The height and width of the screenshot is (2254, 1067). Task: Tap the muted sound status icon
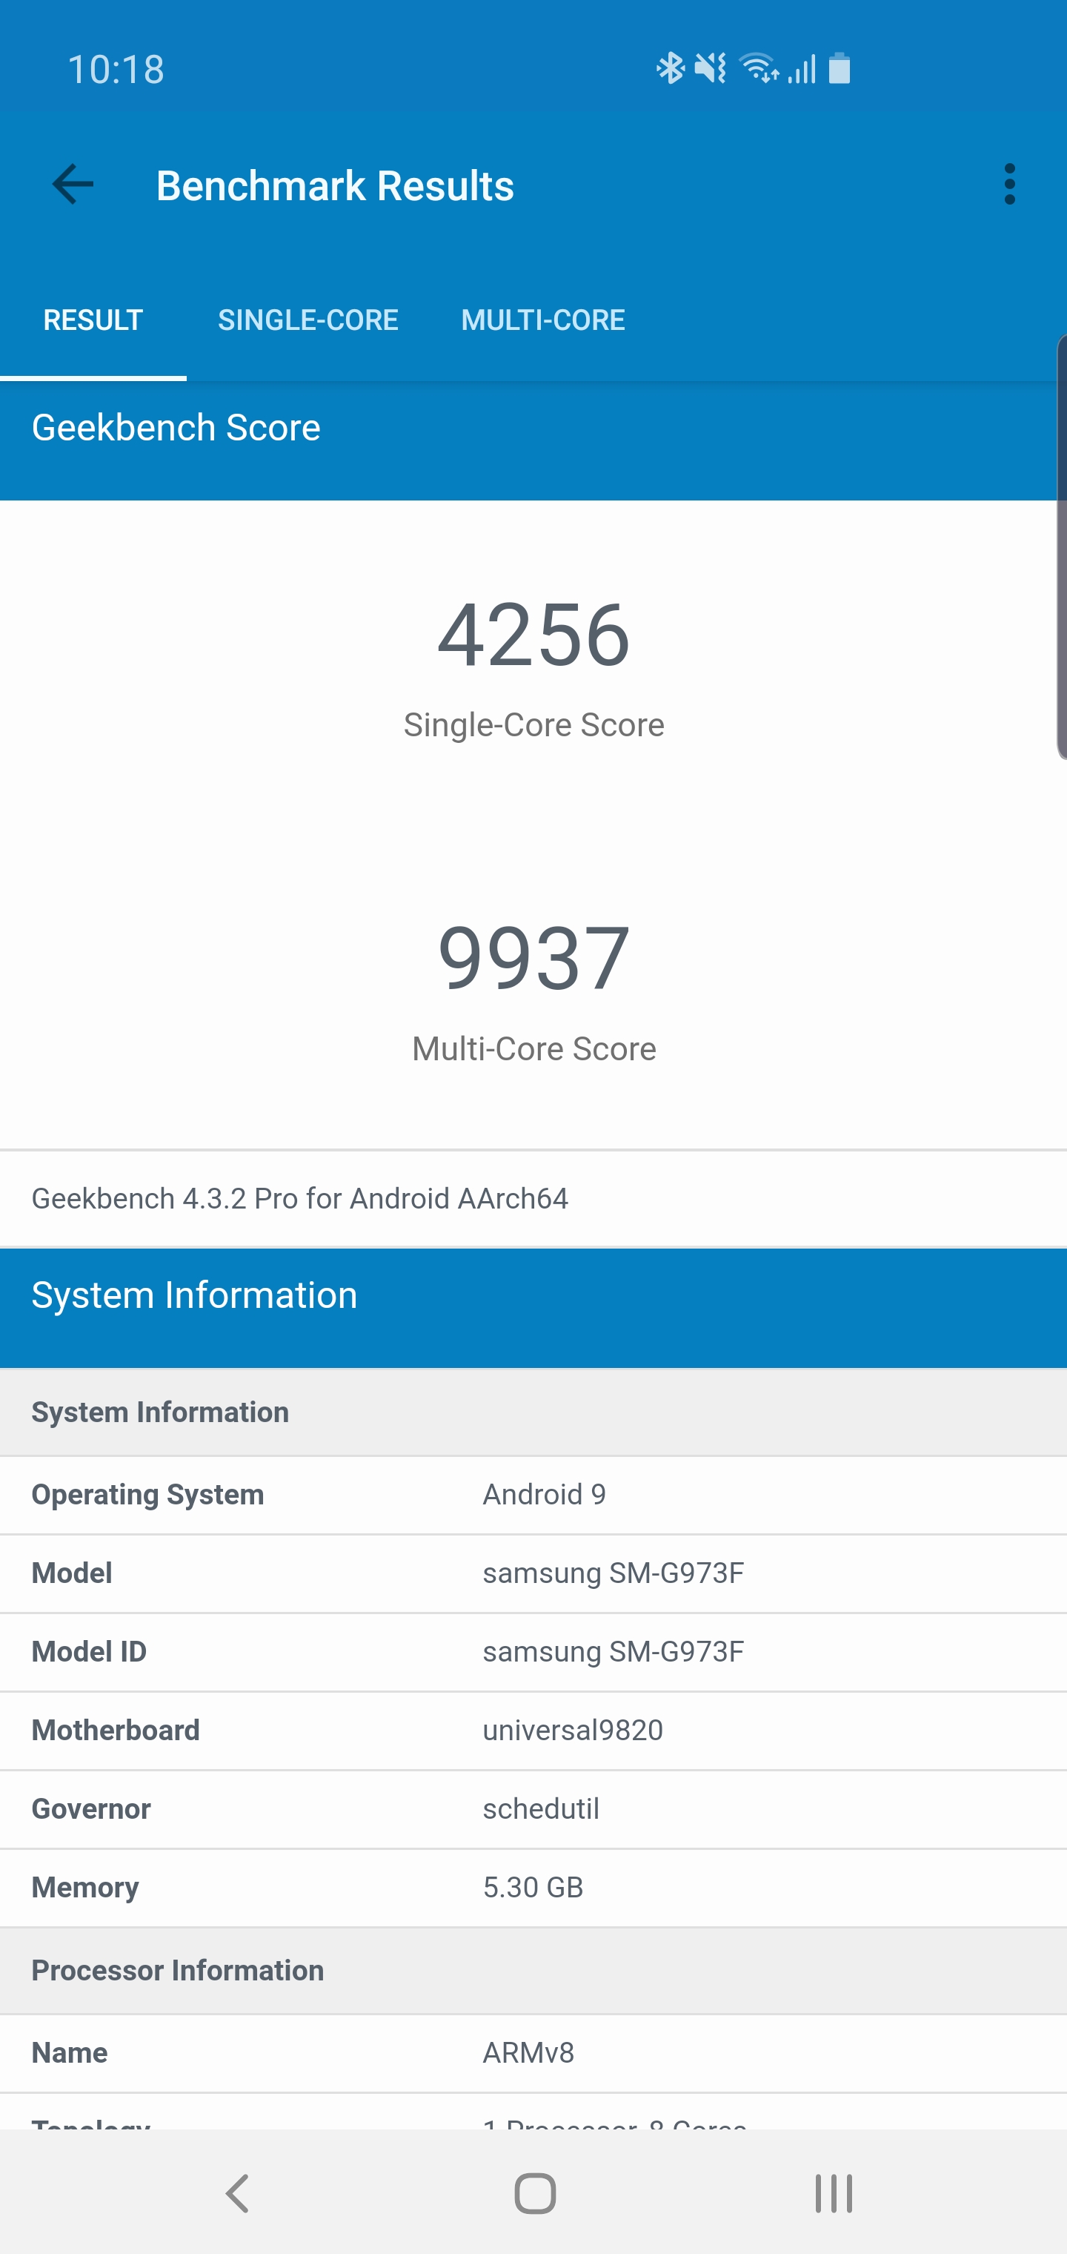[710, 68]
